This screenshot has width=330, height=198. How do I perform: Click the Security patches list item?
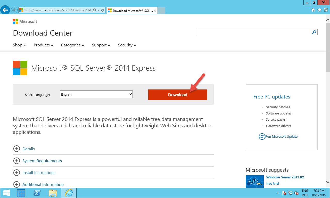pos(278,107)
